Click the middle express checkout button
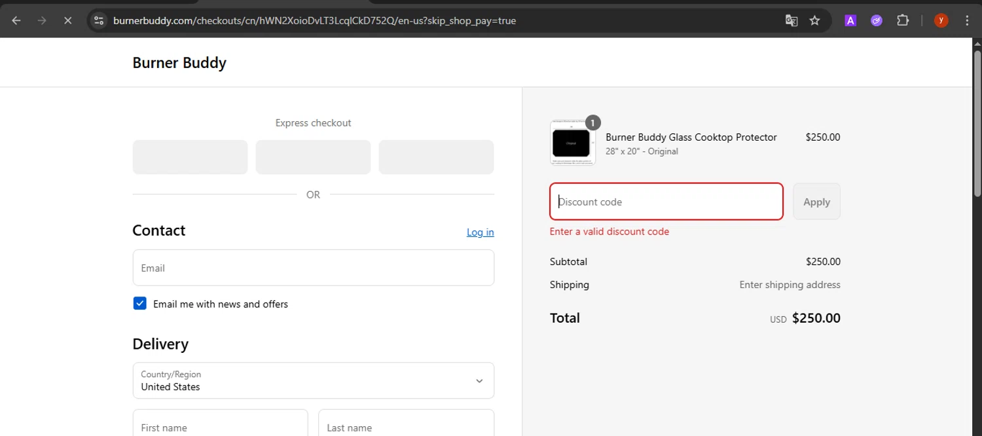The width and height of the screenshot is (982, 436). [313, 157]
